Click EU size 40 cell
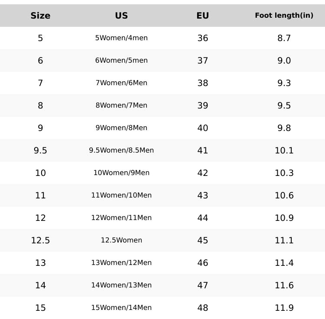Image resolution: width=325 pixels, height=319 pixels. (x=202, y=128)
